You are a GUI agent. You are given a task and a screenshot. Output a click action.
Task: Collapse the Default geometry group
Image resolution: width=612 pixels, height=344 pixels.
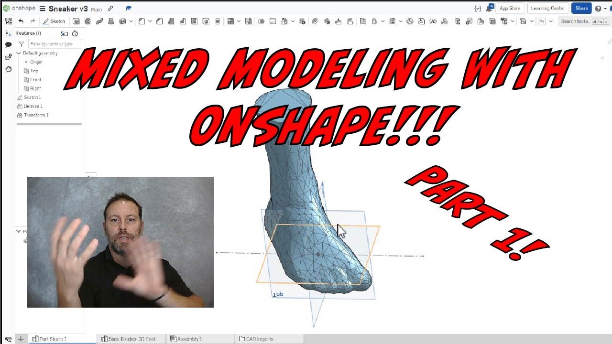[x=19, y=53]
